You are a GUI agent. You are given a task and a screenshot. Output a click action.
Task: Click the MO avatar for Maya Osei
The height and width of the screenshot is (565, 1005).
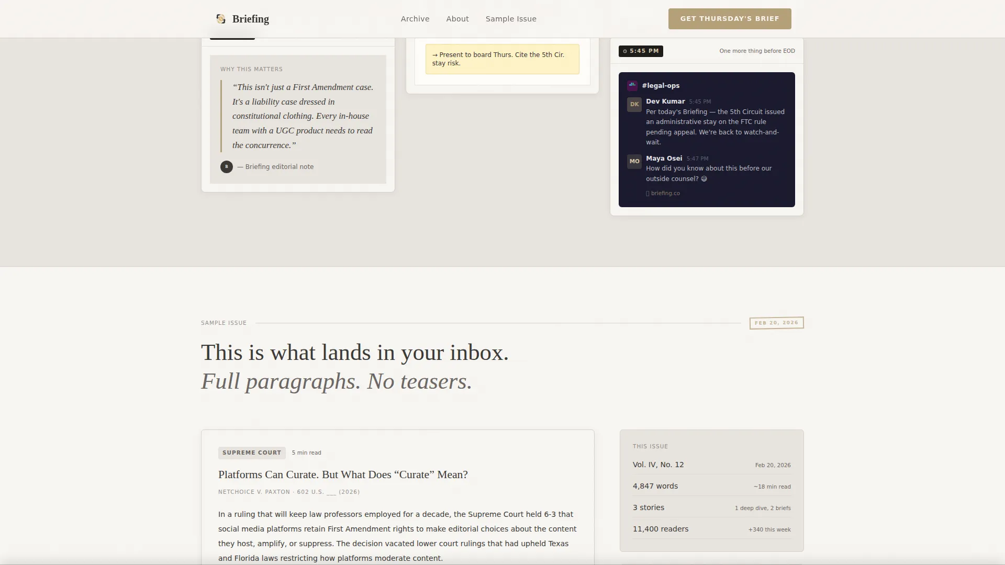click(634, 161)
